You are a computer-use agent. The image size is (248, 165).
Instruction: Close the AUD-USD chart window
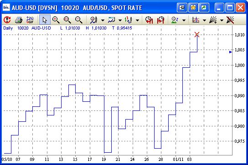tap(240, 7)
